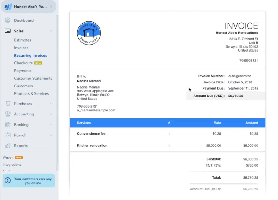Click the Accounting scales icon
The image size is (278, 200).
point(8,114)
